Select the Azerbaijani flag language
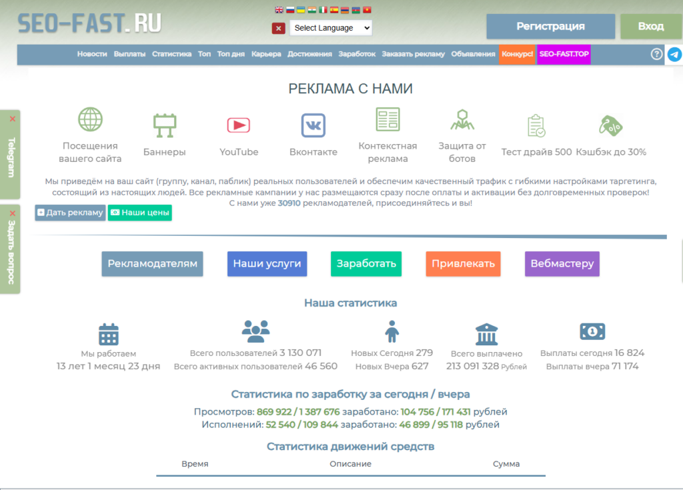The height and width of the screenshot is (490, 683). pyautogui.click(x=356, y=10)
